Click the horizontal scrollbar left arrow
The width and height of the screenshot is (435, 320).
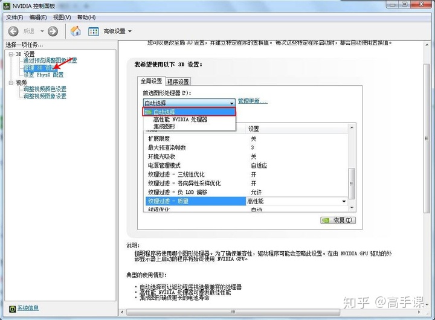[122, 312]
